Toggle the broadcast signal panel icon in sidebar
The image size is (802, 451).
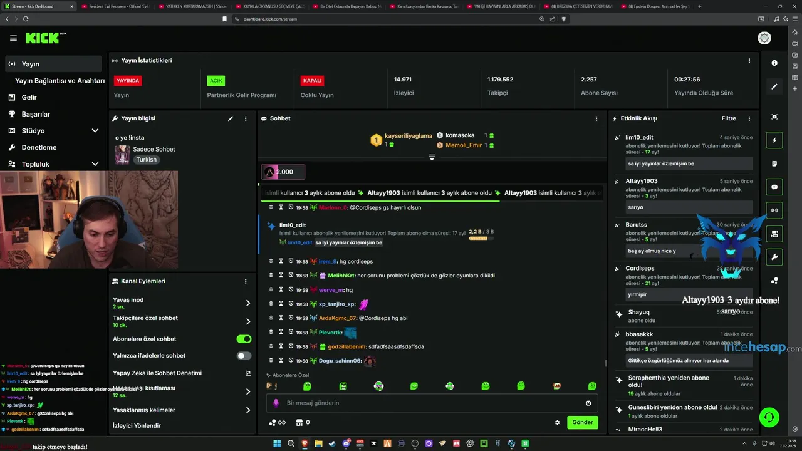click(774, 210)
